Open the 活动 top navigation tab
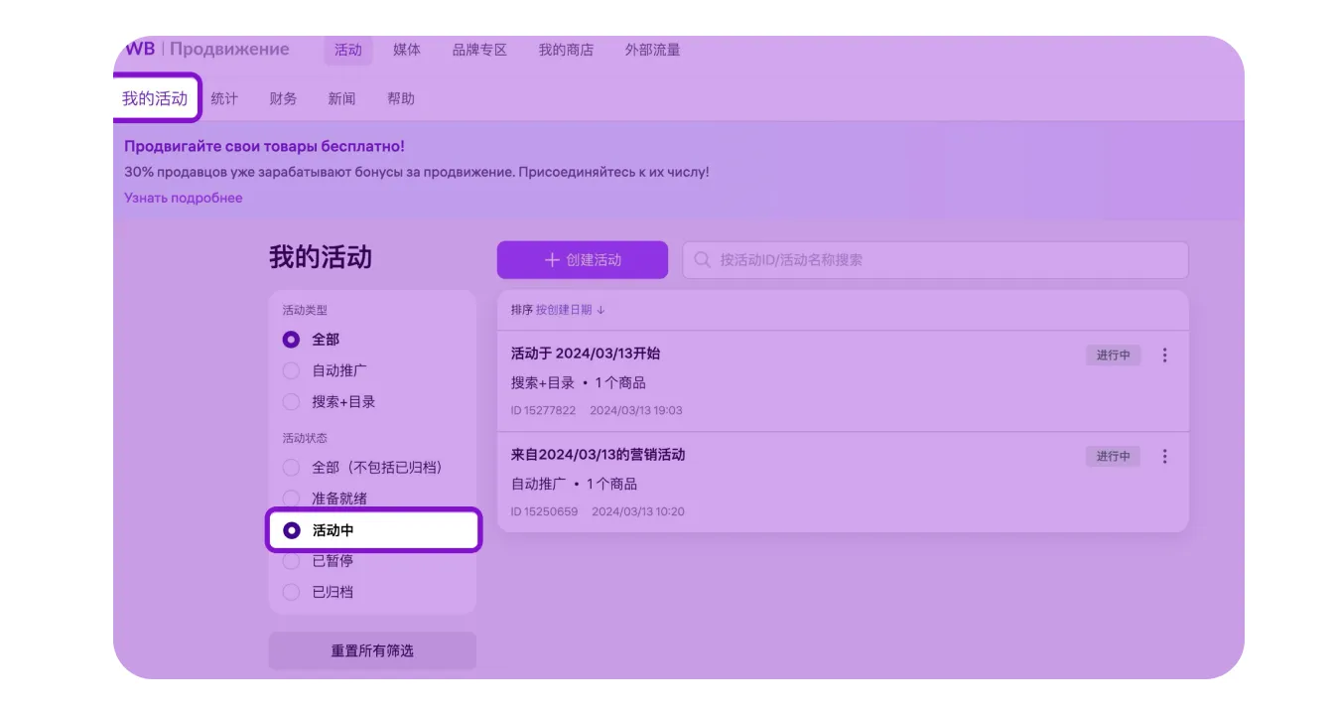Image resolution: width=1334 pixels, height=715 pixels. pyautogui.click(x=348, y=50)
